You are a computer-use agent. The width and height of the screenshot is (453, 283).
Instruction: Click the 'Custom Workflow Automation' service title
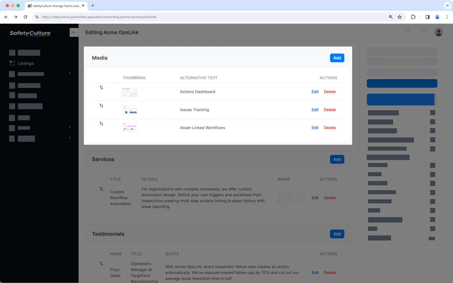[121, 198]
